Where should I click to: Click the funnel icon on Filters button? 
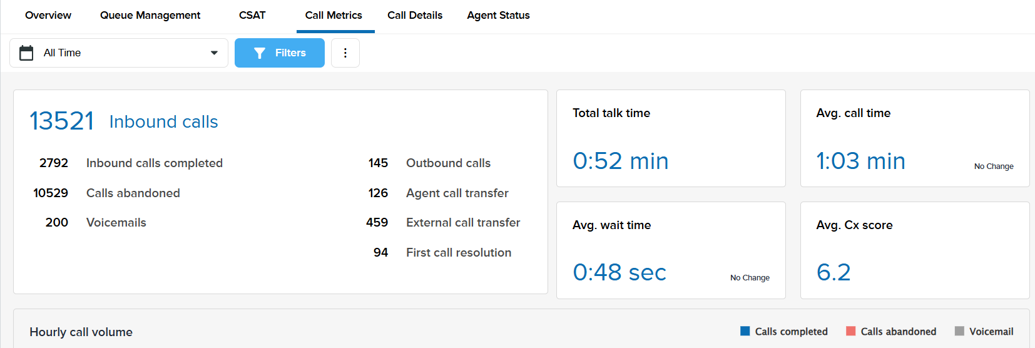[x=260, y=53]
